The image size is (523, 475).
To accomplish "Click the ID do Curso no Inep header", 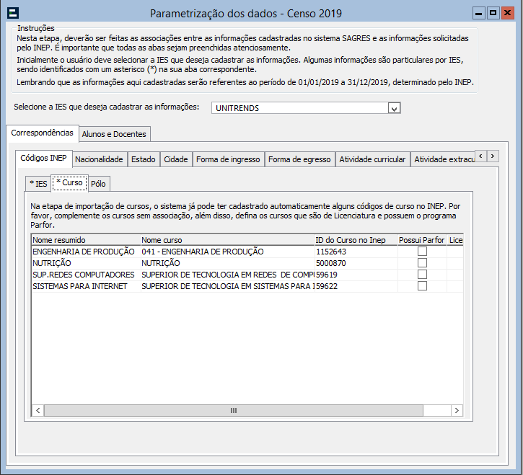I will click(356, 240).
